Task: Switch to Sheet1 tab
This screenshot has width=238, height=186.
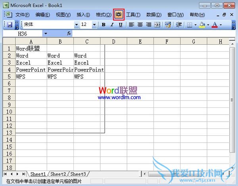Action: point(38,174)
